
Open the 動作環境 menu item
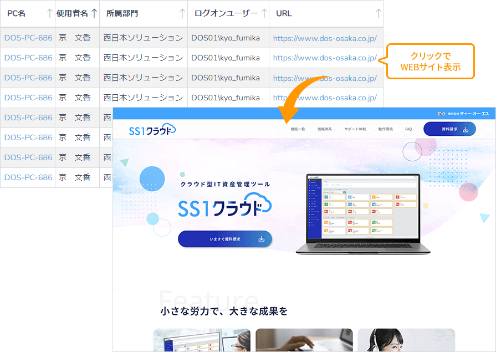tap(386, 129)
